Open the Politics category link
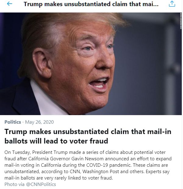 pos(13,122)
